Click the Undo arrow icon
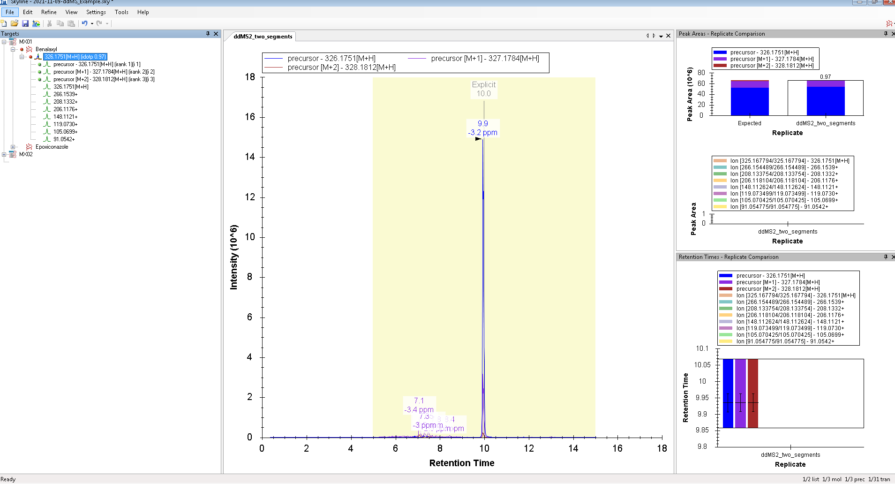The width and height of the screenshot is (895, 484). pos(84,23)
